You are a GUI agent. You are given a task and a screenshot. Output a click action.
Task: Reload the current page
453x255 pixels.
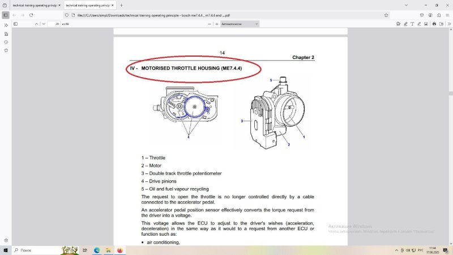click(x=30, y=15)
